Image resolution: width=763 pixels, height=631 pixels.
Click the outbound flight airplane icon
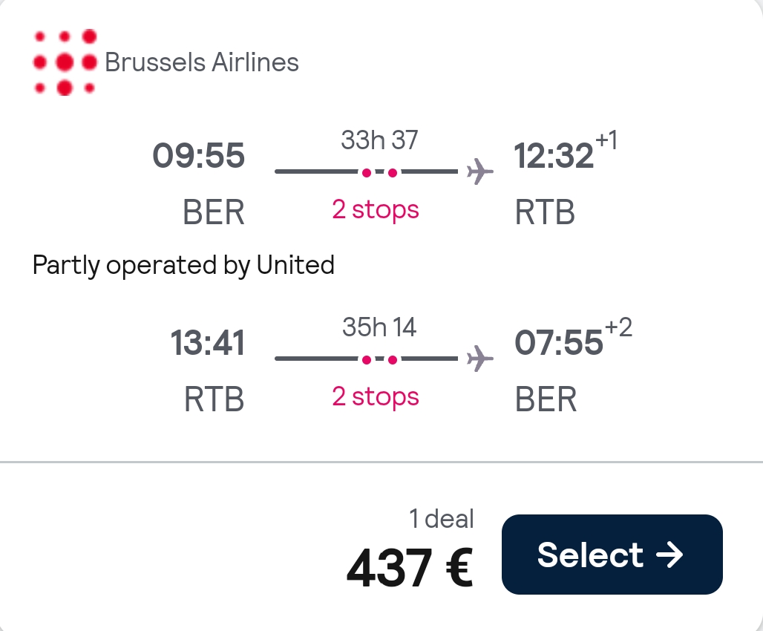pos(479,171)
